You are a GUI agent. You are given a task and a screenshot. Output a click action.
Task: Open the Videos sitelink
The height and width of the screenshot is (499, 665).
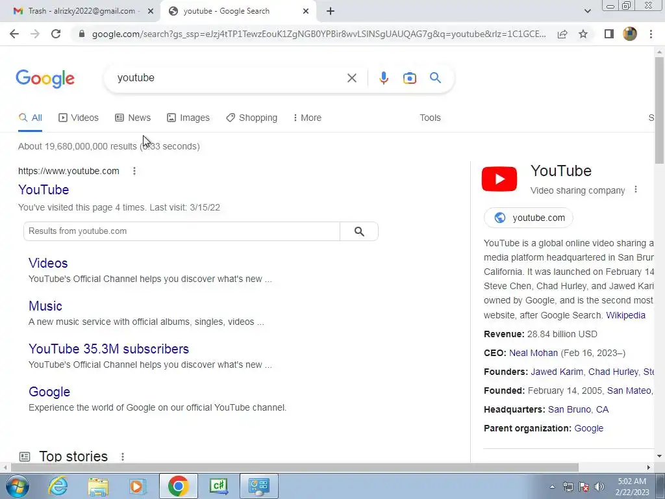48,263
